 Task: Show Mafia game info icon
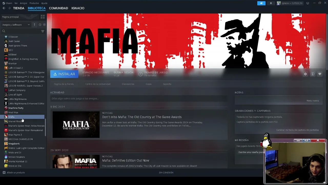point(313,74)
